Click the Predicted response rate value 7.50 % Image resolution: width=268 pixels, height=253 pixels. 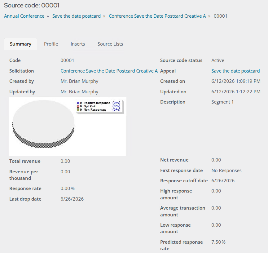pyautogui.click(x=218, y=242)
